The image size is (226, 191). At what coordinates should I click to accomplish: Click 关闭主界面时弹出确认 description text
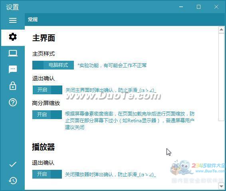[x=111, y=90]
